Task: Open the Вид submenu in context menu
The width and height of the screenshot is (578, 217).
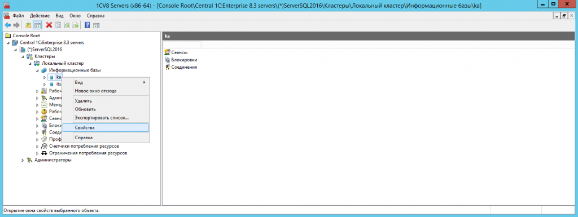Action: (x=106, y=82)
